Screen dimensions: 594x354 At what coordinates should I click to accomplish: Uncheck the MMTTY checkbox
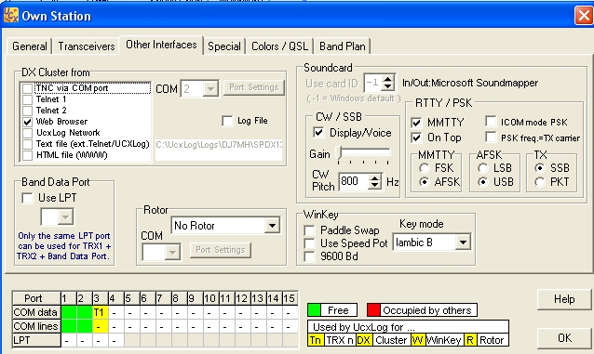click(416, 123)
